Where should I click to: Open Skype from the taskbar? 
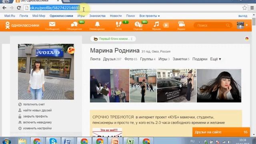(x=53, y=141)
